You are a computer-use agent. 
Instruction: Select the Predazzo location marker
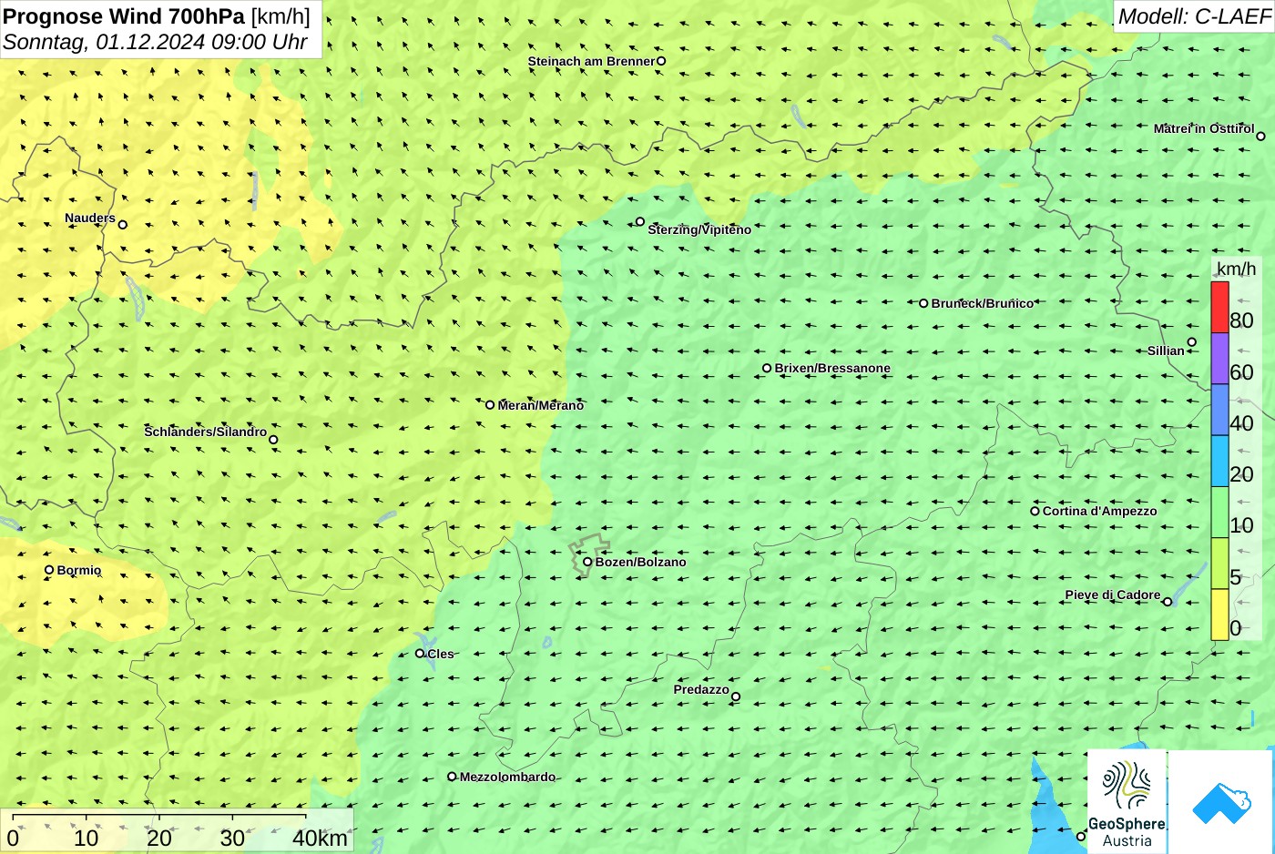[x=736, y=696]
